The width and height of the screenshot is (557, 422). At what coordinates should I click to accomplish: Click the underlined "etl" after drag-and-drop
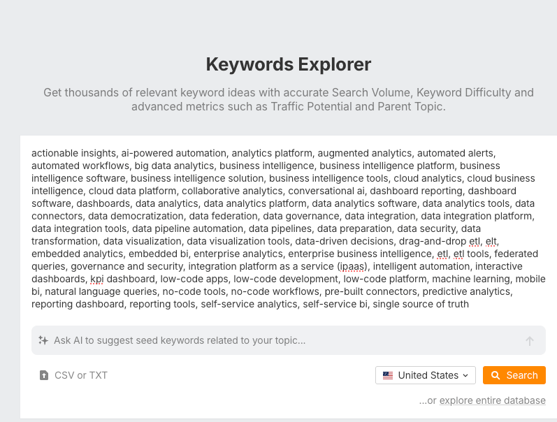475,241
